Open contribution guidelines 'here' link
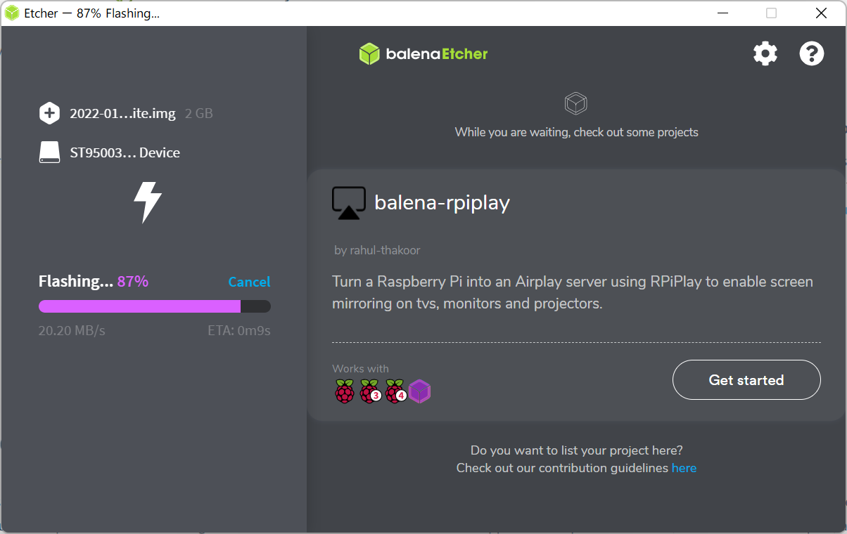The image size is (847, 534). [684, 468]
